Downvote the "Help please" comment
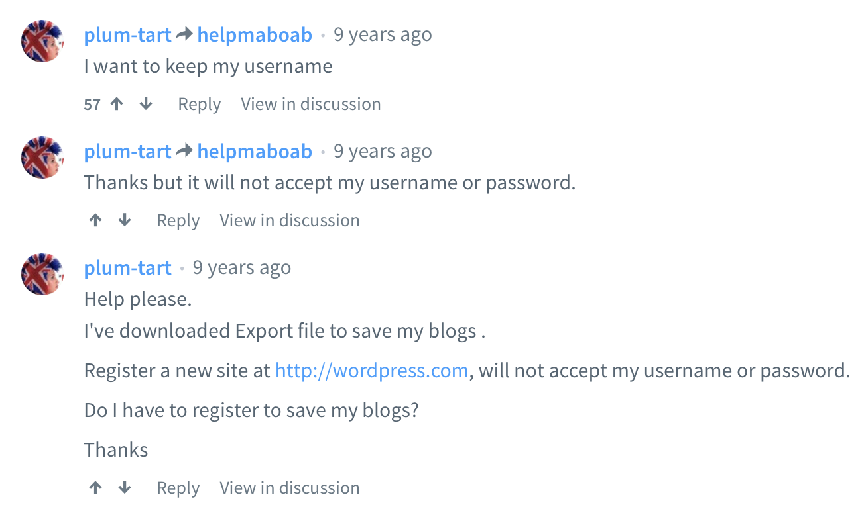Image resolution: width=858 pixels, height=511 pixels. 125,488
